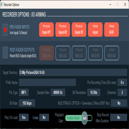The image size is (129, 129).
Task: Select Virtual BUS B2 output
Action: [112, 53]
